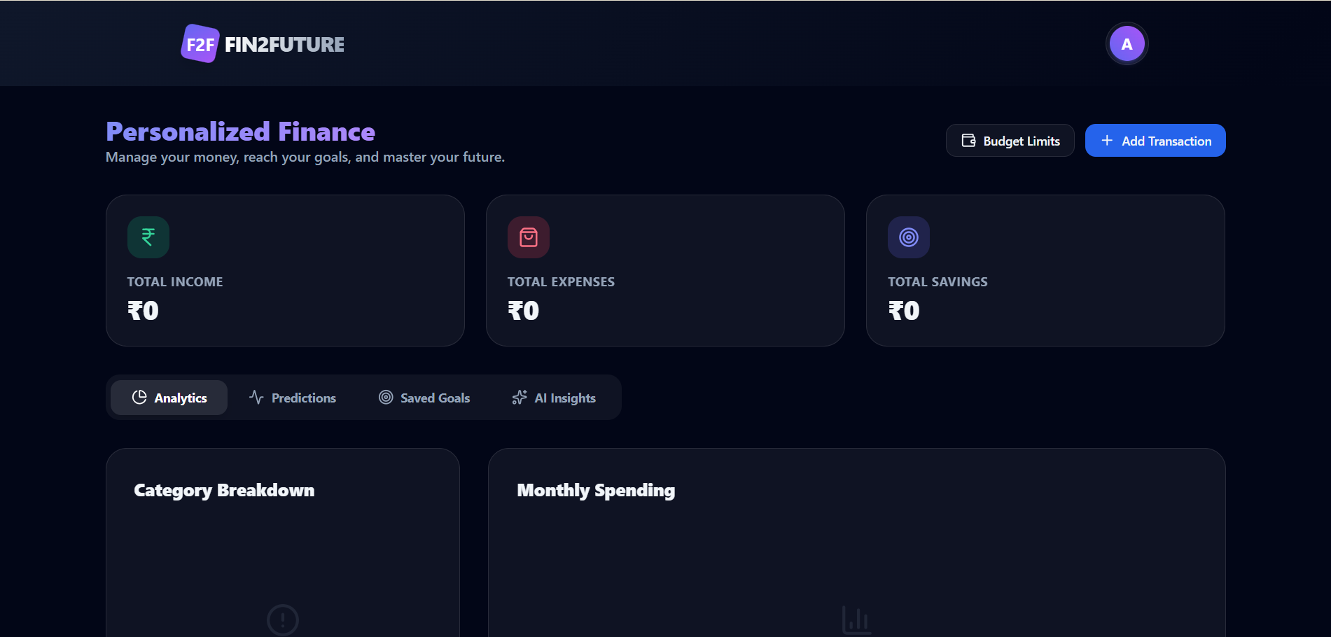Screen dimensions: 1331x637
Task: Click the 'Manage your money' subtitle text
Action: pos(305,157)
